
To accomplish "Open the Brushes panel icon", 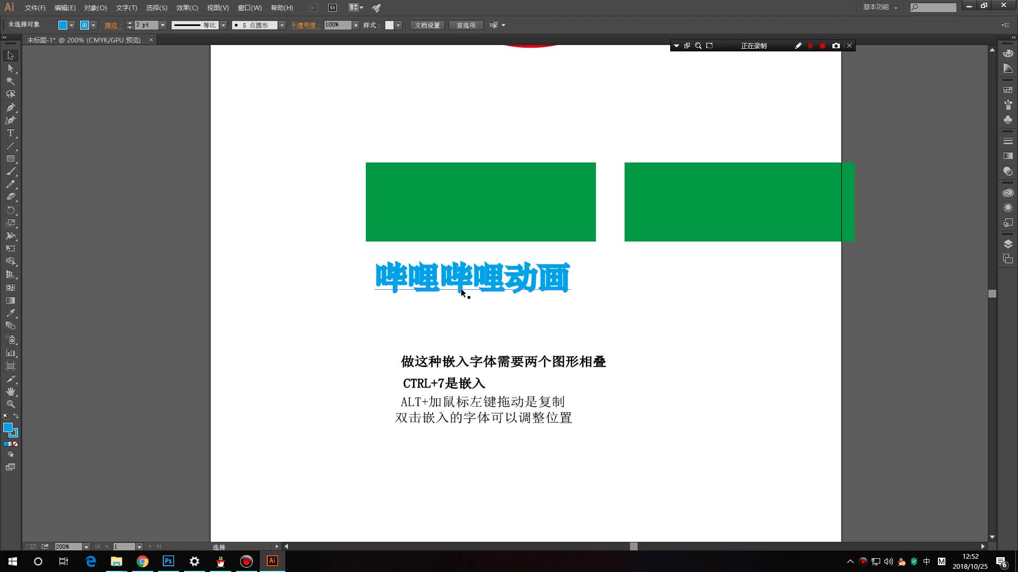I will [1008, 105].
